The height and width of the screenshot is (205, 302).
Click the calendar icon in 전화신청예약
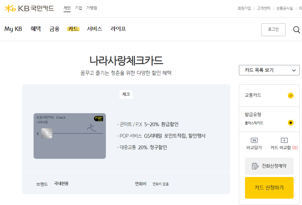tap(255, 166)
